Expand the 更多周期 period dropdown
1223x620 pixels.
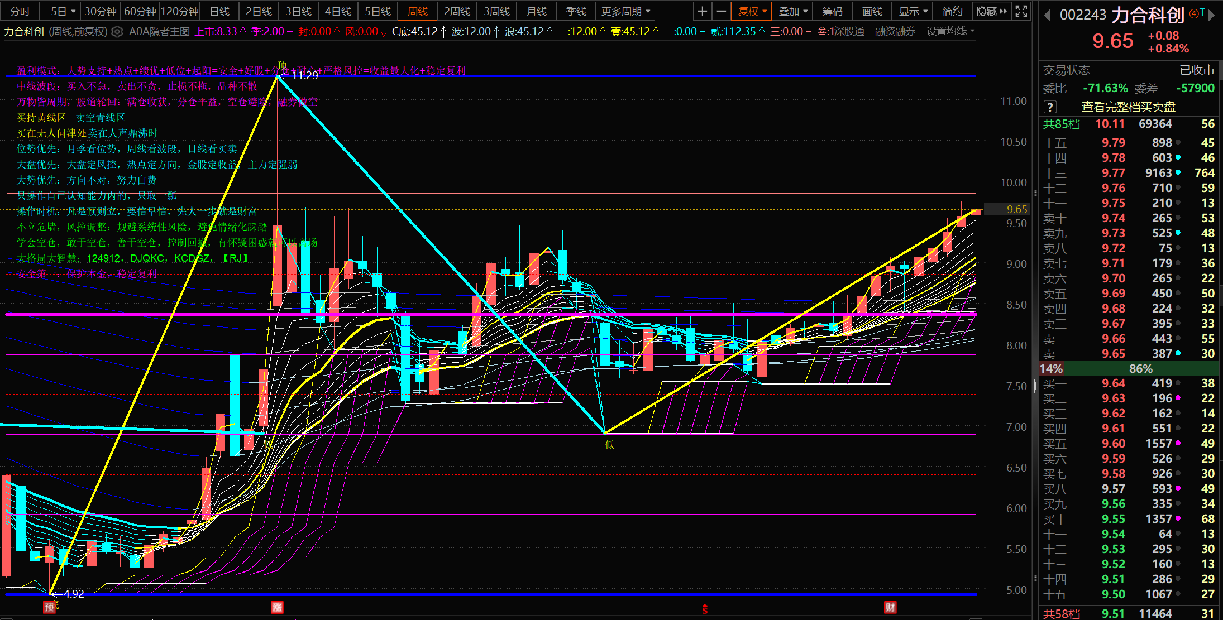pos(625,11)
